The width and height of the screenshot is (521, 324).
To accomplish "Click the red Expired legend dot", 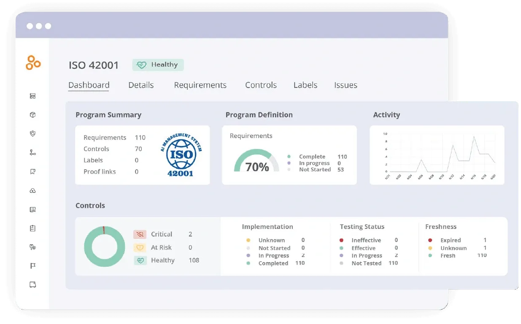I will tap(430, 240).
